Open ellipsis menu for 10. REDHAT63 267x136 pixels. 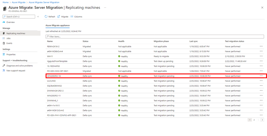pos(261,66)
